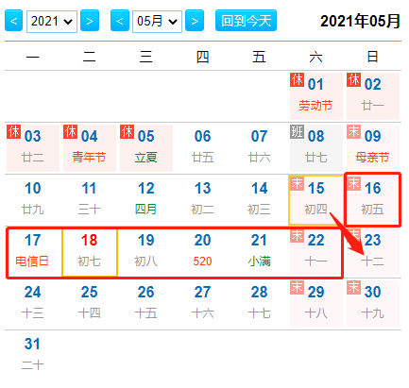The image size is (409, 388).
Task: Select May 12 四月 lunar month start
Action: coord(146,200)
